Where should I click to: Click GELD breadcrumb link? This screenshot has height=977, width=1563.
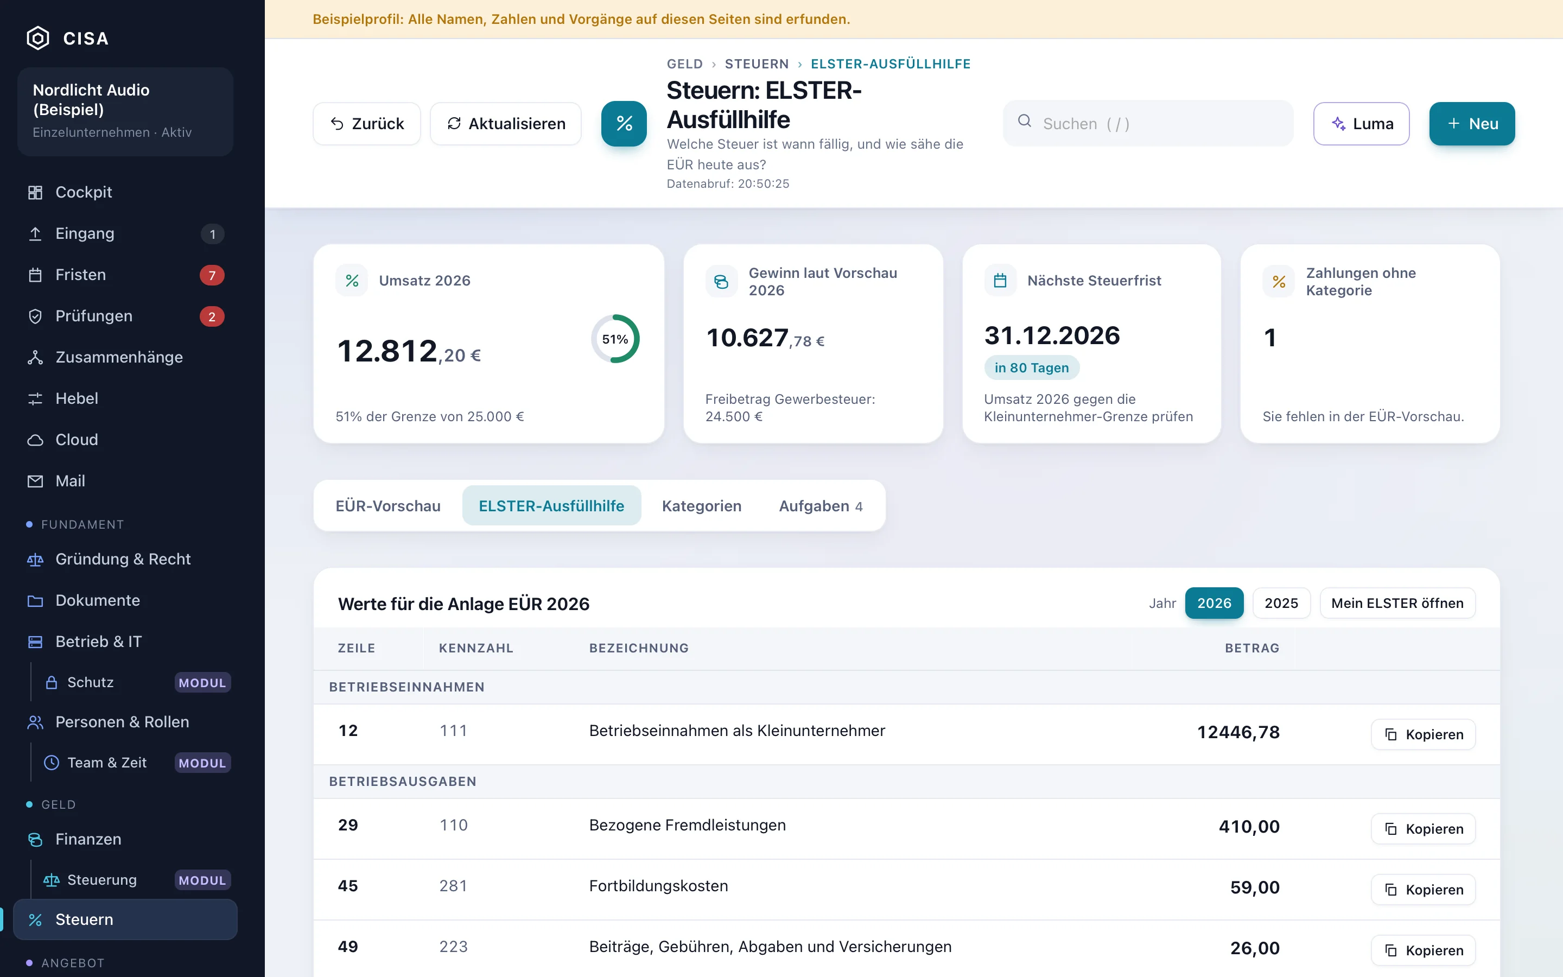(x=684, y=64)
